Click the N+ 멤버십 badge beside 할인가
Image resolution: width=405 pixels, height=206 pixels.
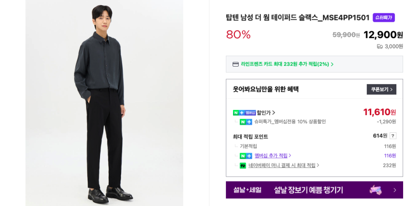[244, 113]
